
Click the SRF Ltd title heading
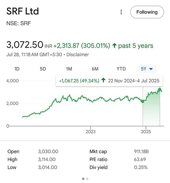point(23,11)
